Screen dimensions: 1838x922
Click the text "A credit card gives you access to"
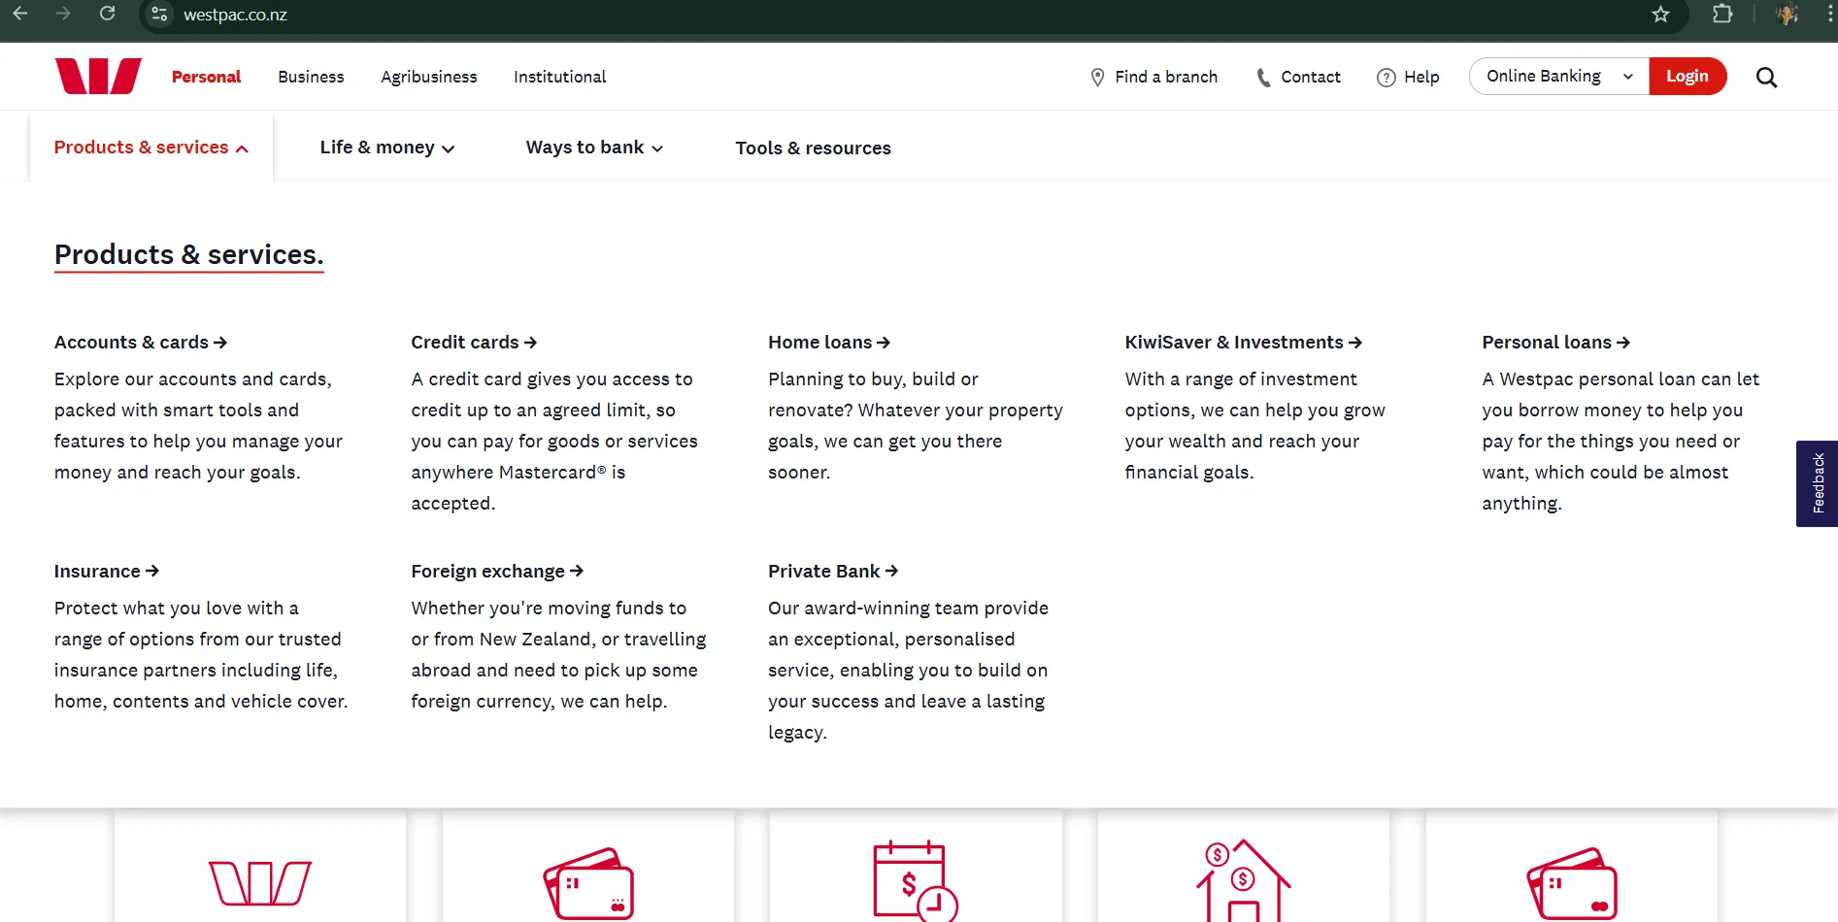tap(551, 379)
